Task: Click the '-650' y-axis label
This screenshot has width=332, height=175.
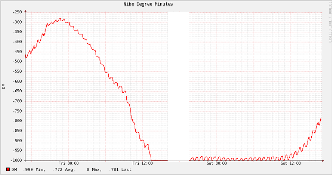Action: 17,91
